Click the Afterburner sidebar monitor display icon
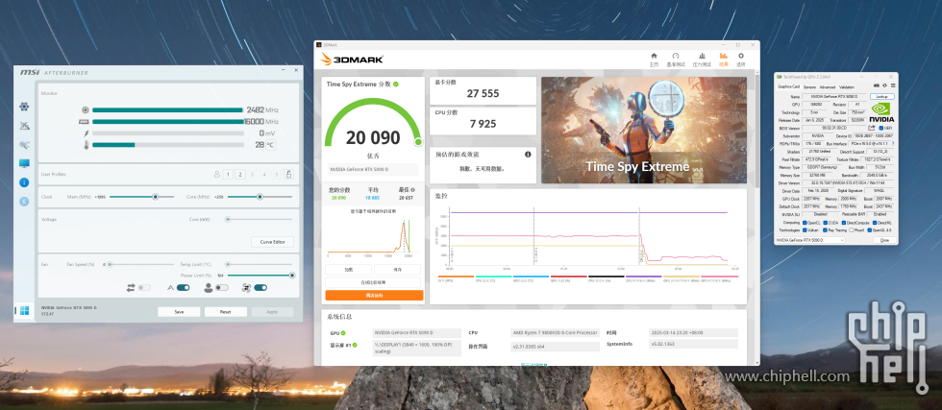942x410 pixels. (x=24, y=163)
